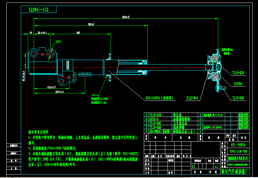Pick the T11F-005 leader callout label
The image size is (258, 178).
[238, 98]
